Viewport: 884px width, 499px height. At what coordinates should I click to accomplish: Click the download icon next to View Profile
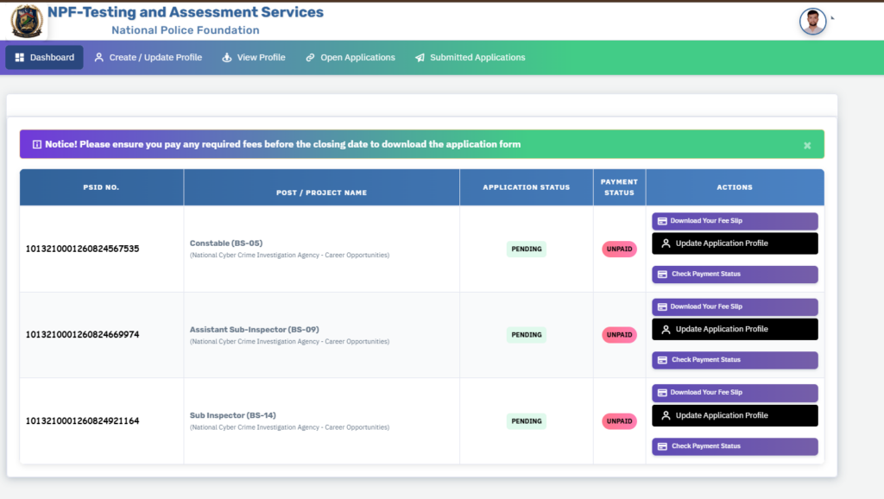point(227,58)
